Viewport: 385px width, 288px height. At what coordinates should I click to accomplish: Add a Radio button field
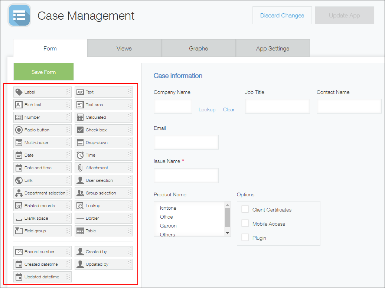point(42,130)
